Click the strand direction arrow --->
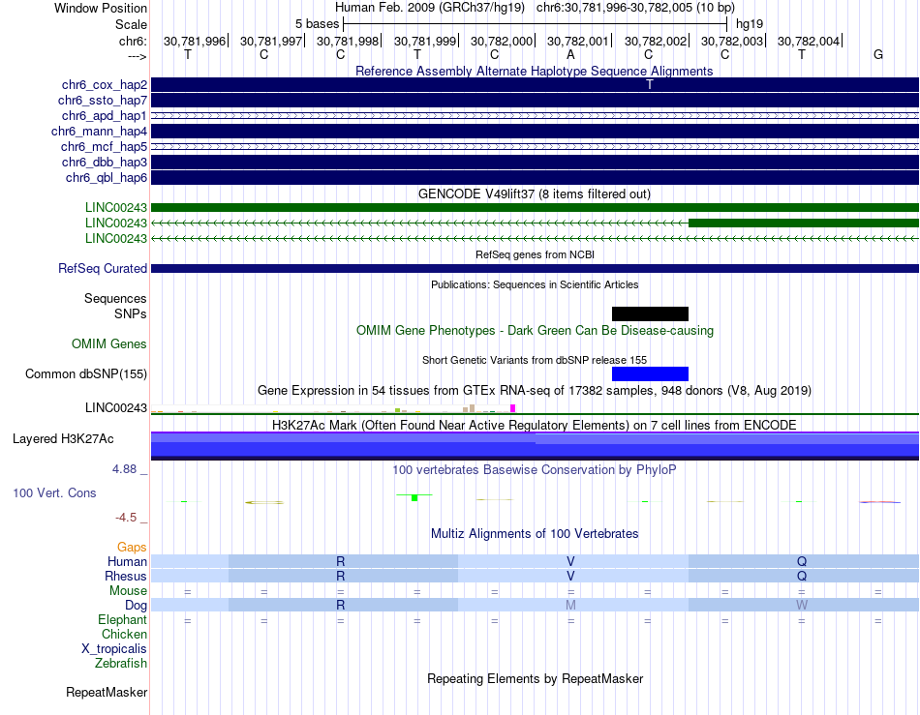The width and height of the screenshot is (920, 715). click(138, 56)
